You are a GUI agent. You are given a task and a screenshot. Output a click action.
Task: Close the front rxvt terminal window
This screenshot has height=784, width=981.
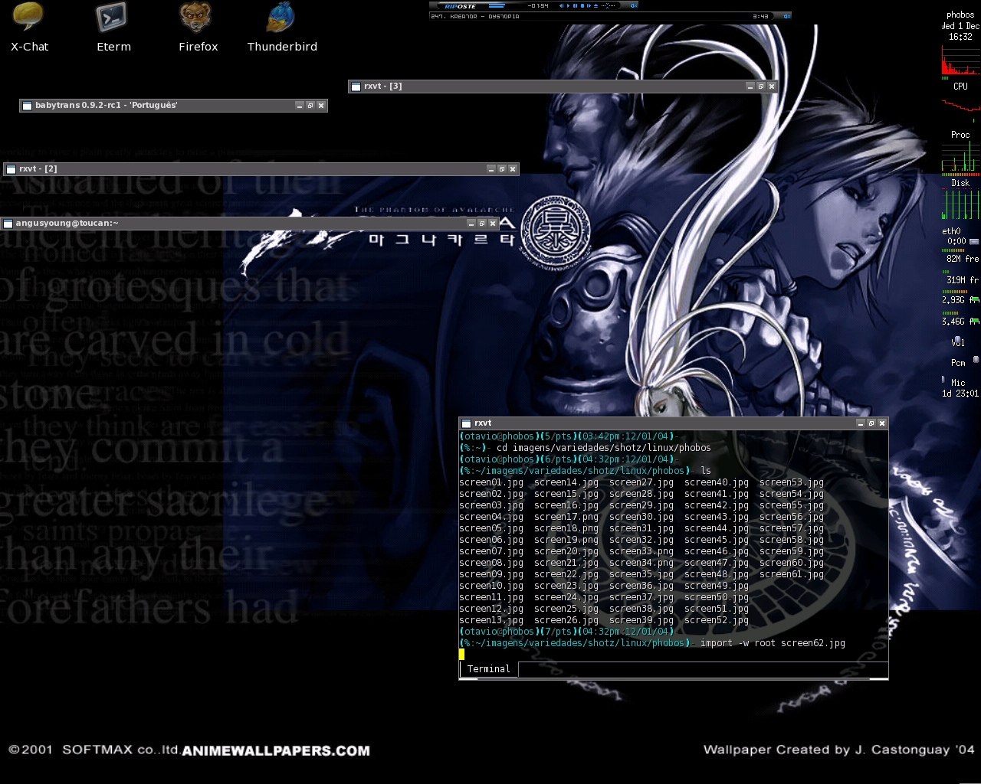coord(882,423)
